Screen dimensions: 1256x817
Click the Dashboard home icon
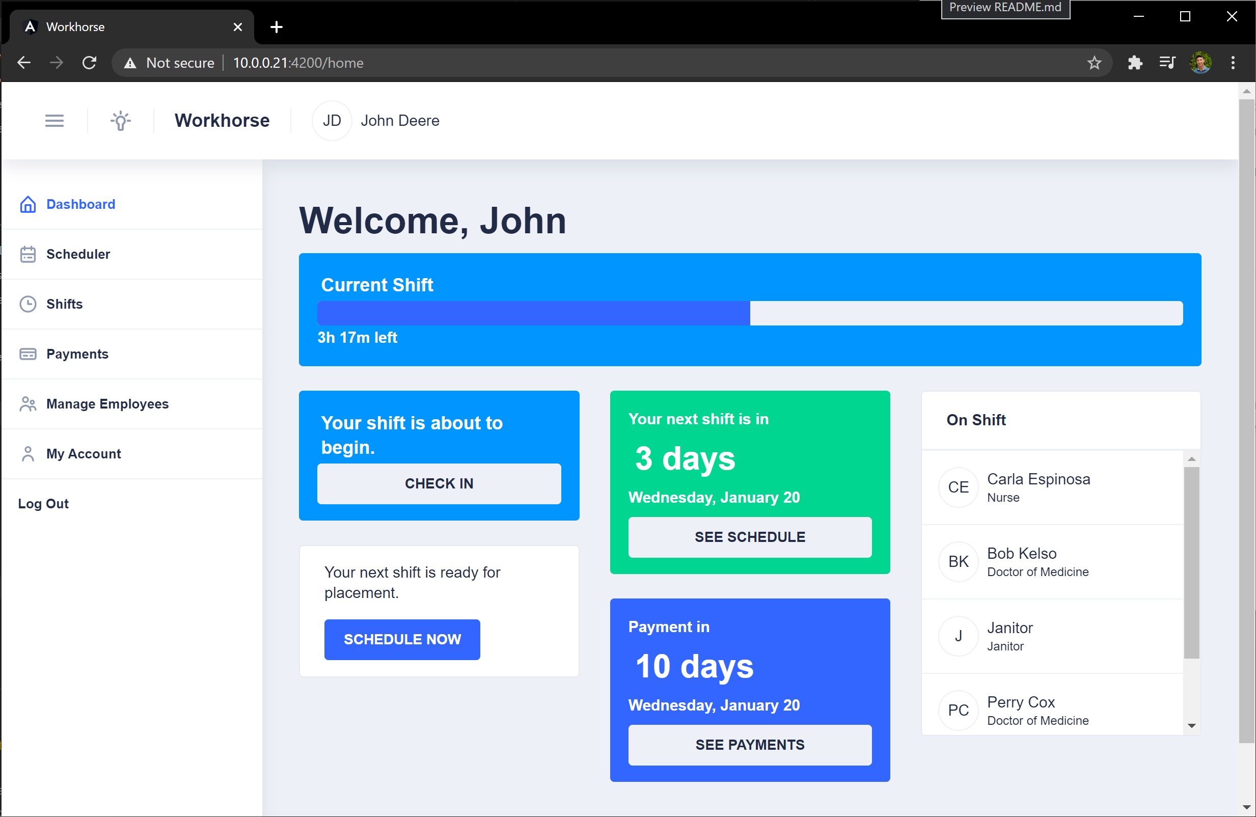point(28,204)
